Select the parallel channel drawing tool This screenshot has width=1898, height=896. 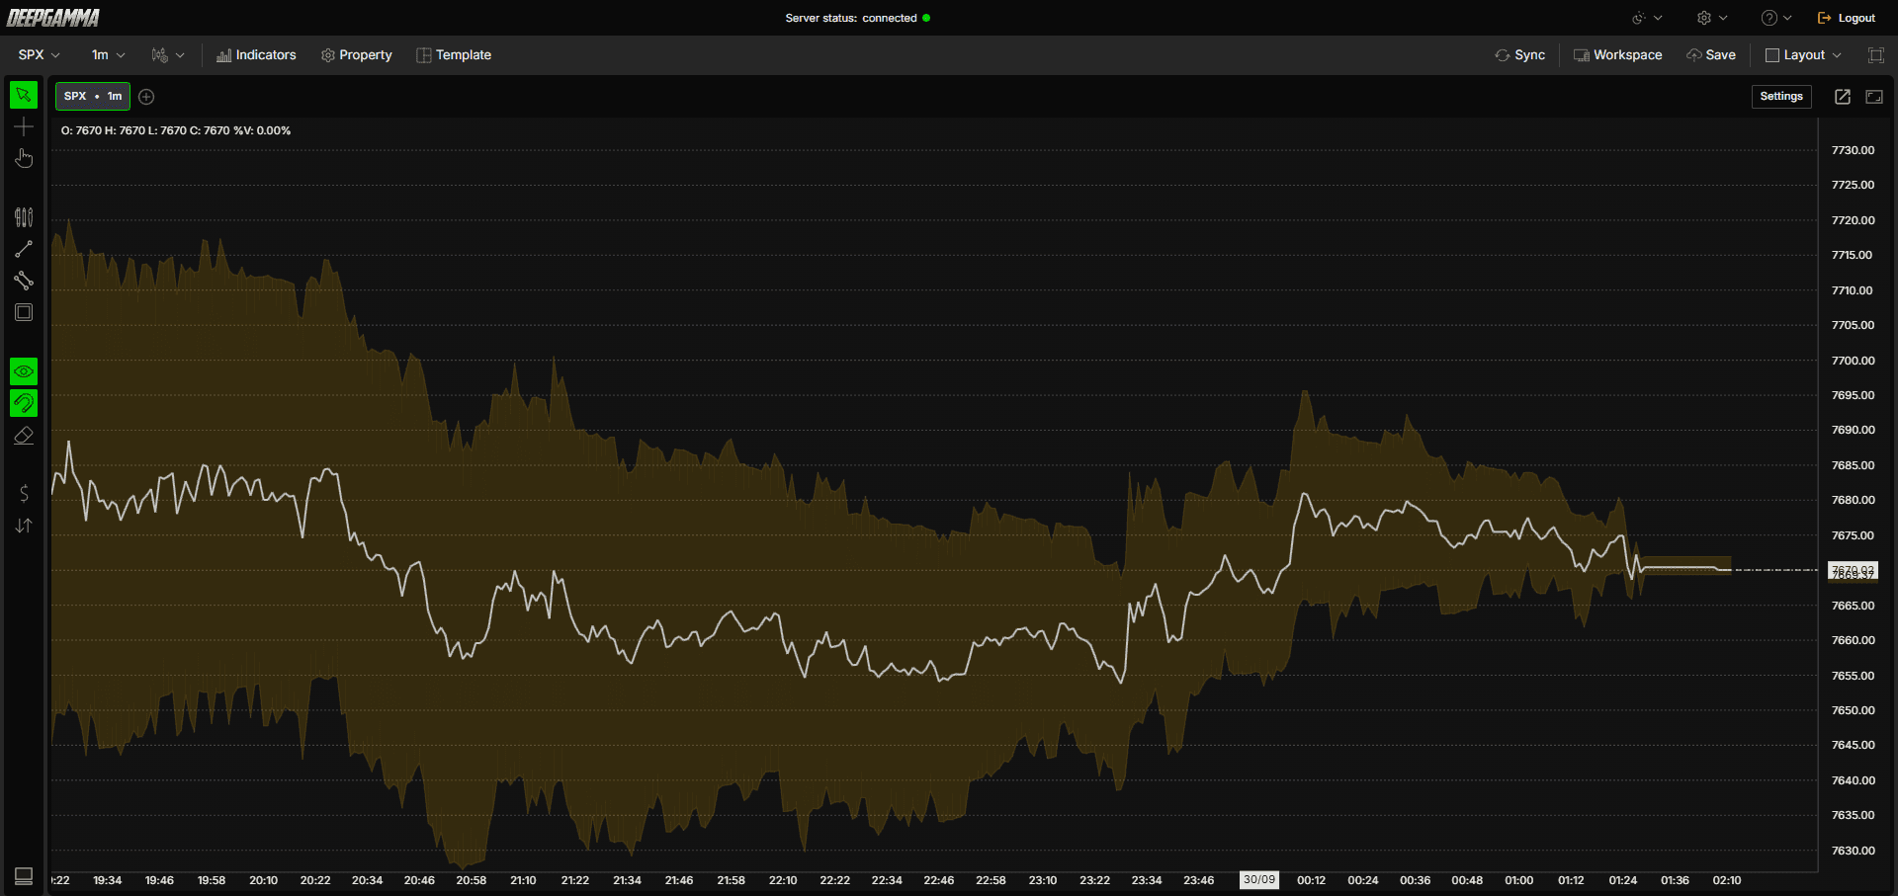pyautogui.click(x=24, y=281)
